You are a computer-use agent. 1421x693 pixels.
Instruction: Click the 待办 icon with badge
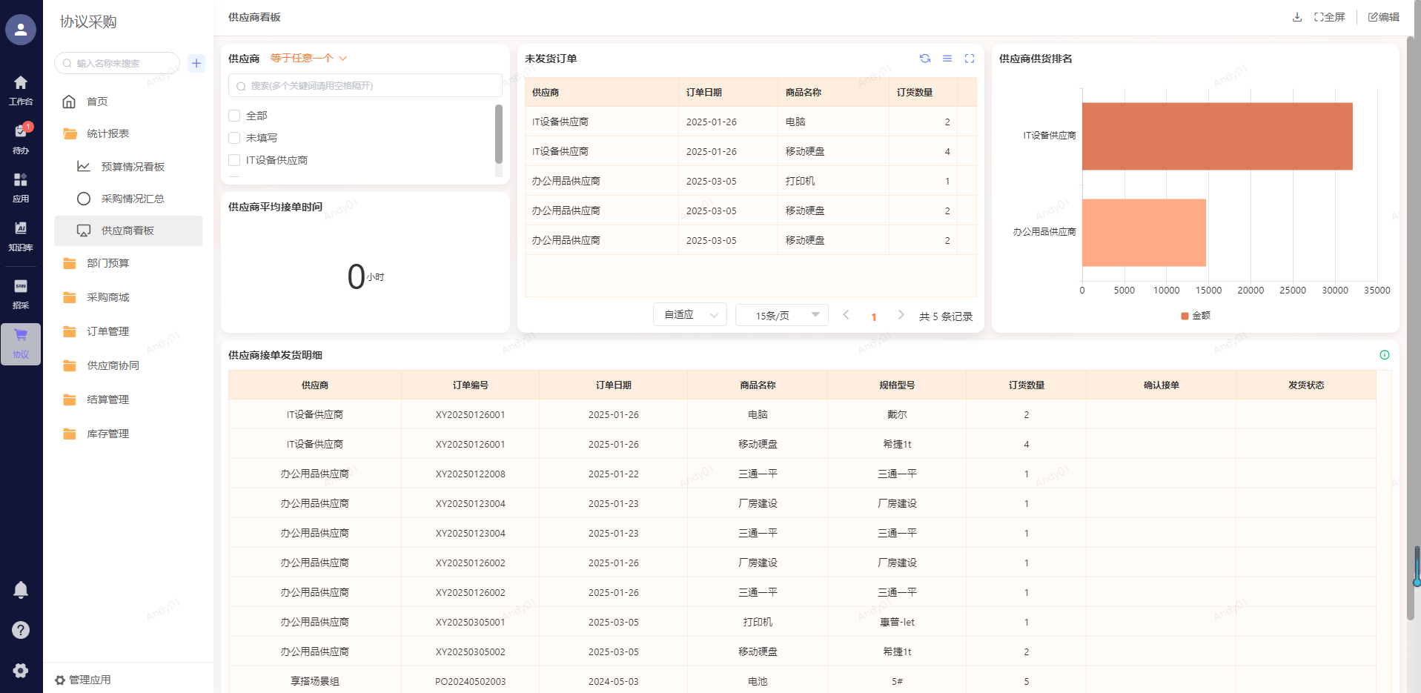click(21, 132)
